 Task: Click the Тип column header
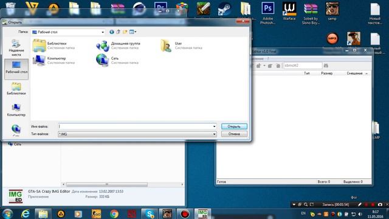307,73
